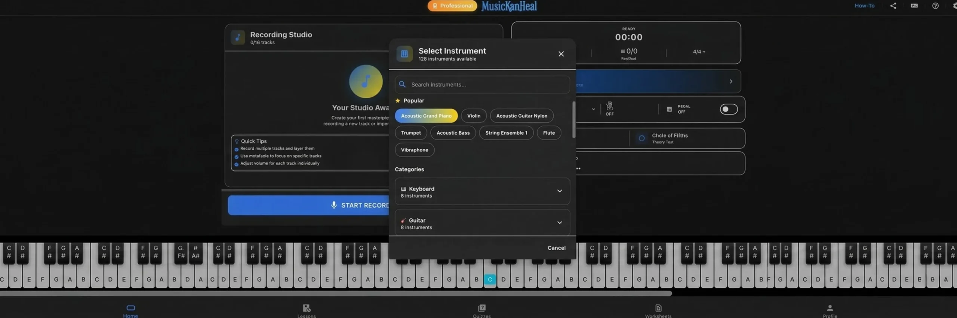Click 'Adjust volume for each track individually' tip

[x=280, y=163]
